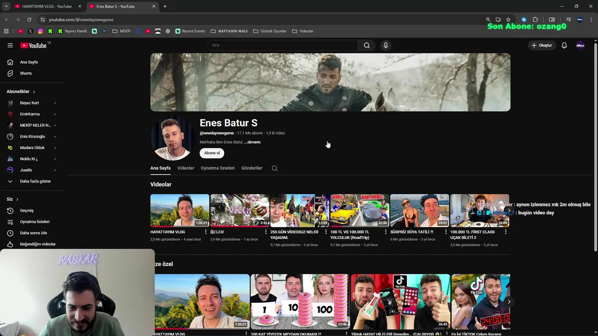The width and height of the screenshot is (598, 336).
Task: Click the Enes Batur S channel avatar
Action: [x=173, y=138]
